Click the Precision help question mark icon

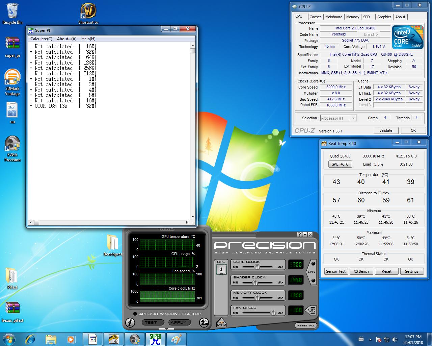pyautogui.click(x=299, y=234)
